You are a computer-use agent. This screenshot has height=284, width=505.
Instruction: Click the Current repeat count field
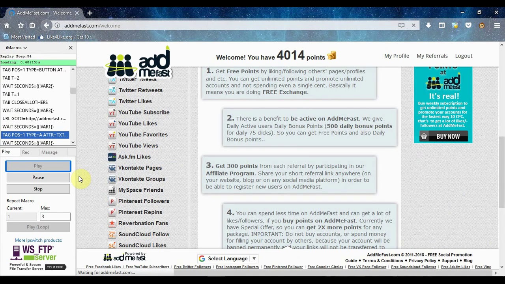pyautogui.click(x=21, y=217)
